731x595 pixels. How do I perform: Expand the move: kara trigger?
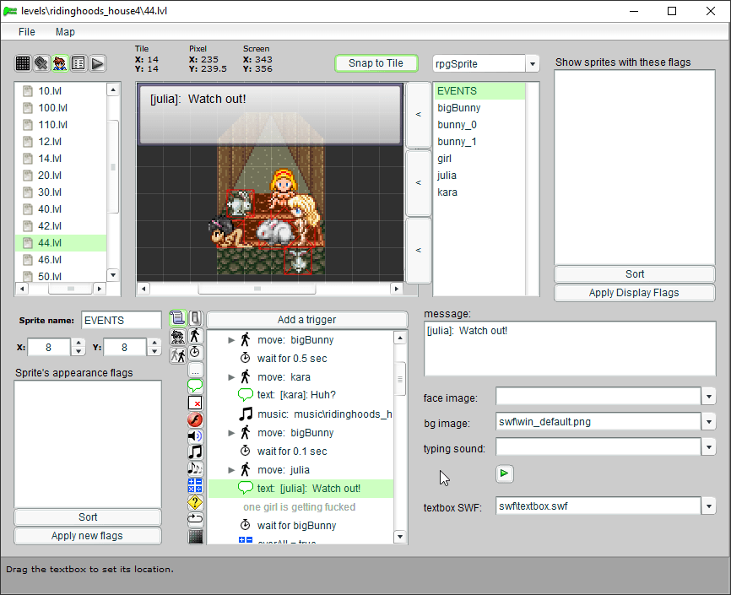coord(231,377)
